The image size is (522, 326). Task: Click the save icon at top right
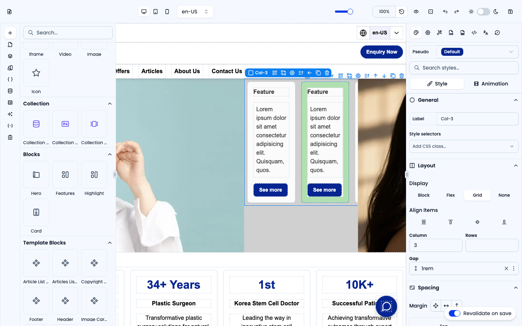(510, 12)
